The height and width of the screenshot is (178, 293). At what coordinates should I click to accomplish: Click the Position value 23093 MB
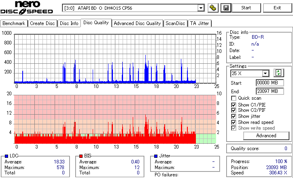click(276, 168)
